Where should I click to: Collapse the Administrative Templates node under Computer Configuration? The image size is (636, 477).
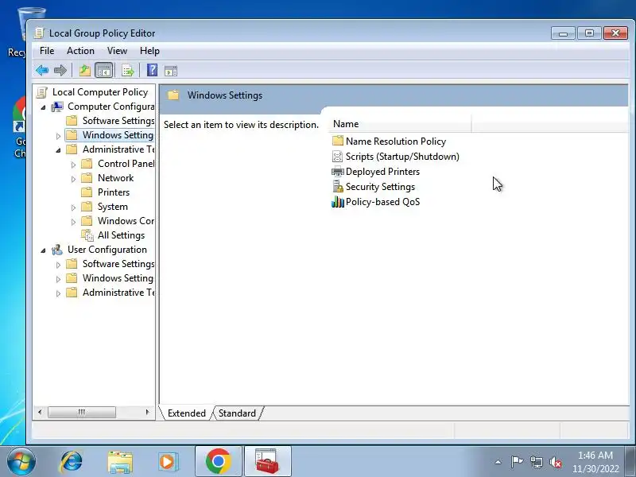[58, 150]
